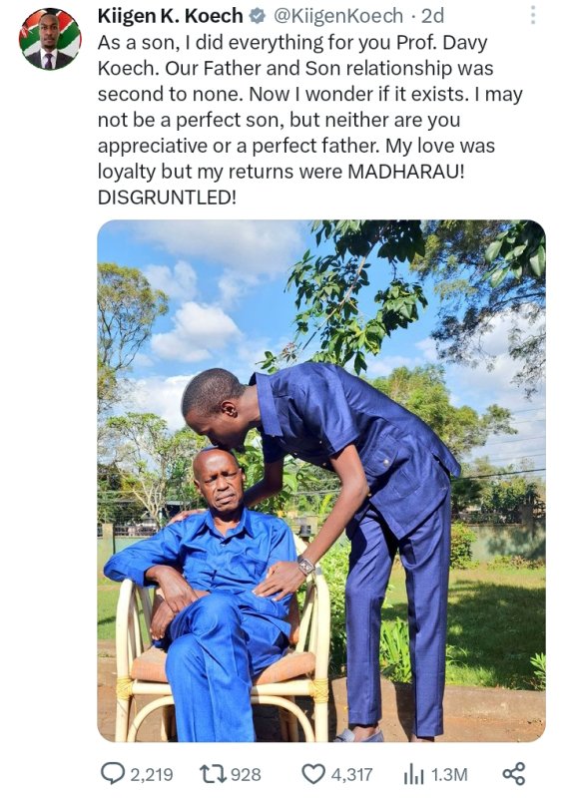563x798 pixels.
Task: Open the 2d timestamp link
Action: (432, 16)
